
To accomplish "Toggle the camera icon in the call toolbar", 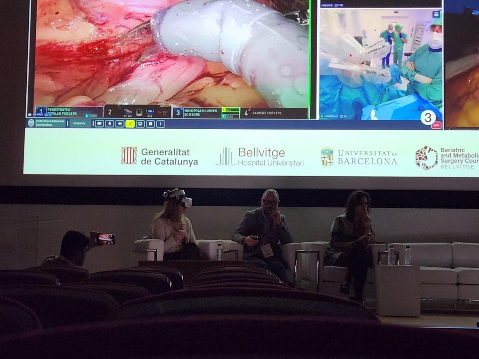I will tap(99, 124).
